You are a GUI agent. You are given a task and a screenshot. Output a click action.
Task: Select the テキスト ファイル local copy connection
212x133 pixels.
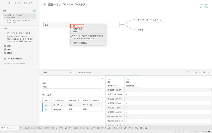pyautogui.click(x=19, y=21)
